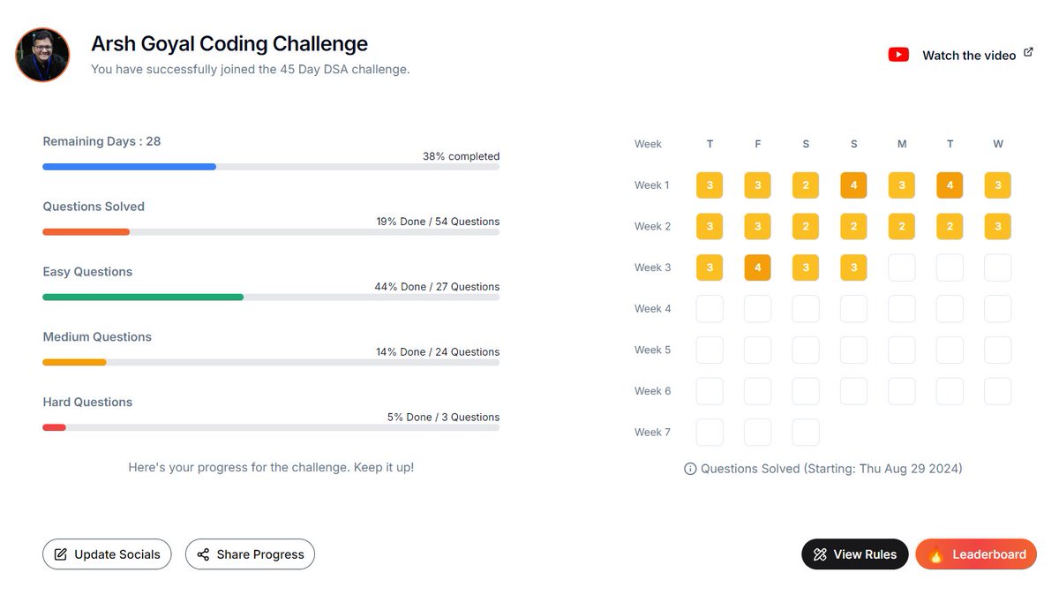
Task: Click the info icon beside Questions Solved note
Action: click(690, 469)
